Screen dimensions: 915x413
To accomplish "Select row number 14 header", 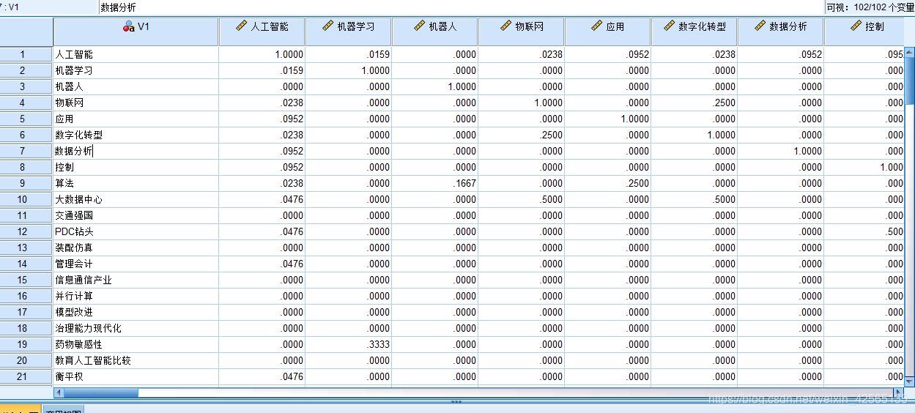I will (x=26, y=264).
